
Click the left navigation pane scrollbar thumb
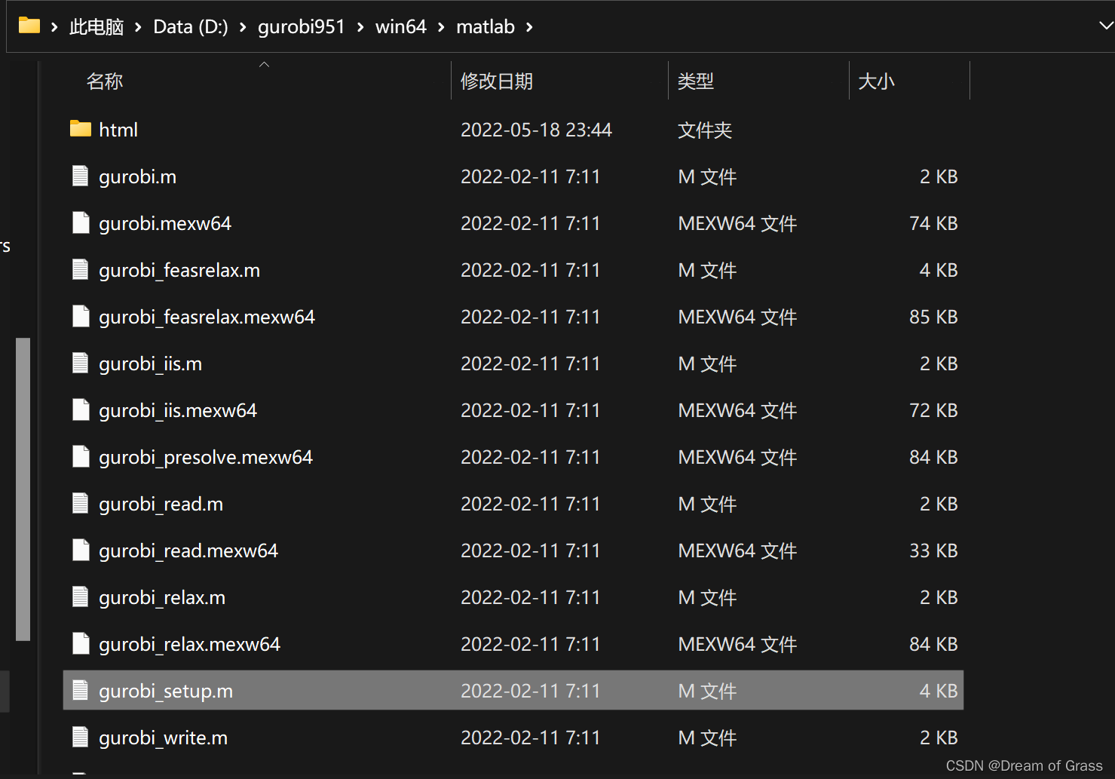click(23, 489)
